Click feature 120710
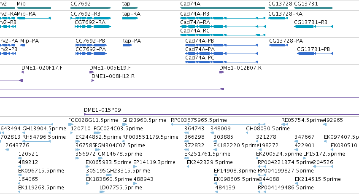359x194 pixels. click(72, 133)
